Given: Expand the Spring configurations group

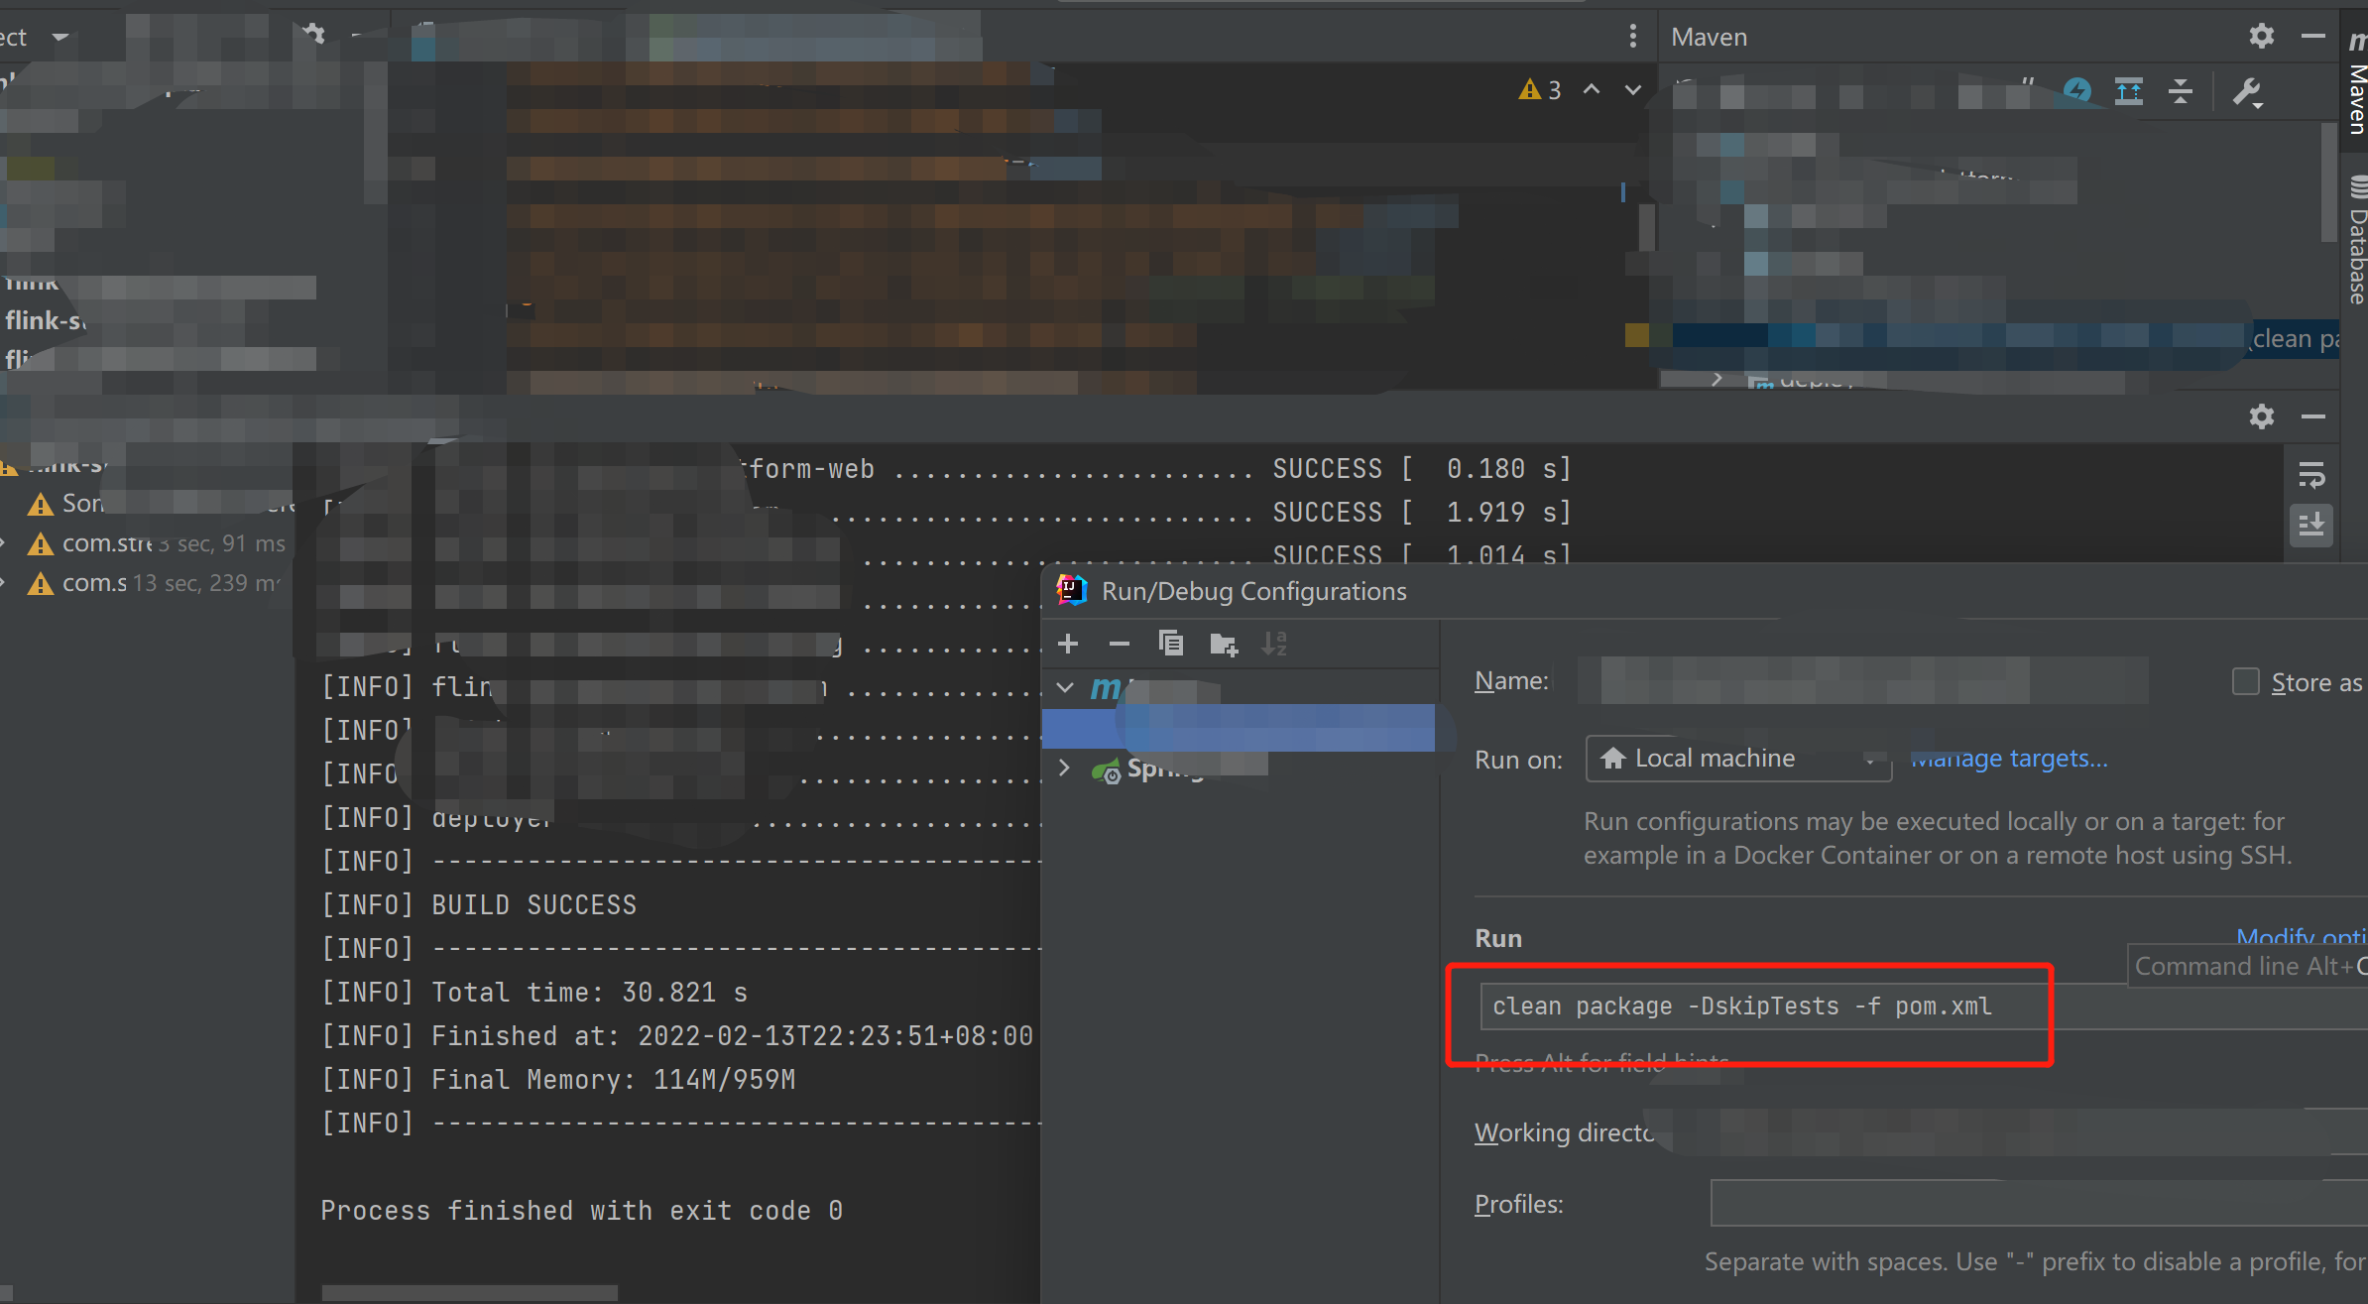Looking at the screenshot, I should click(1064, 767).
